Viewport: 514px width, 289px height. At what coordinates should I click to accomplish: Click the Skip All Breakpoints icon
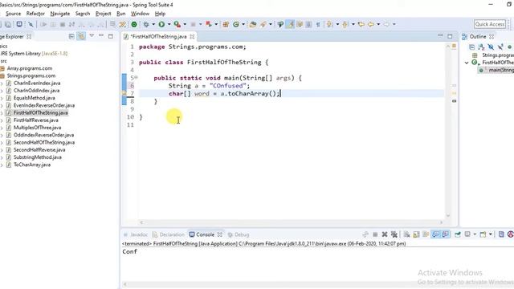pos(31,24)
